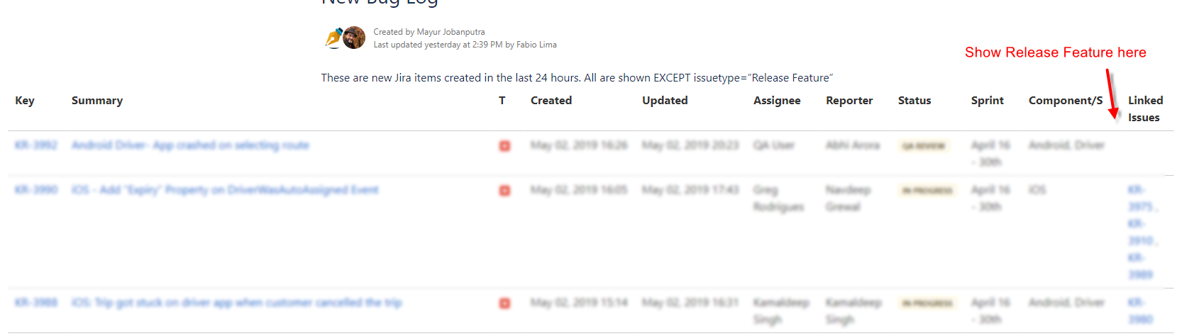Open editor Fabio Lima's profile link
The image size is (1199, 336).
point(536,45)
